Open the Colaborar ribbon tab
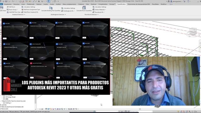 81,4
